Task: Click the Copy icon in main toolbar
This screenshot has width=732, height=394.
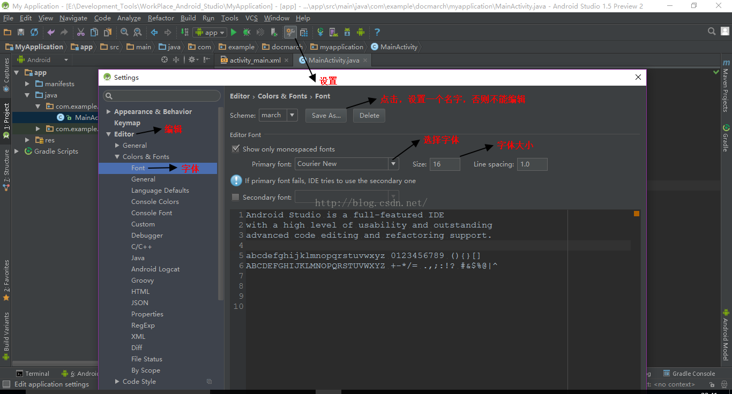Action: (x=94, y=32)
